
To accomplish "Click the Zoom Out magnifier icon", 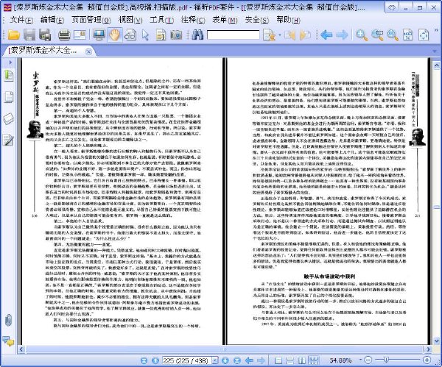I will pyautogui.click(x=393, y=35).
